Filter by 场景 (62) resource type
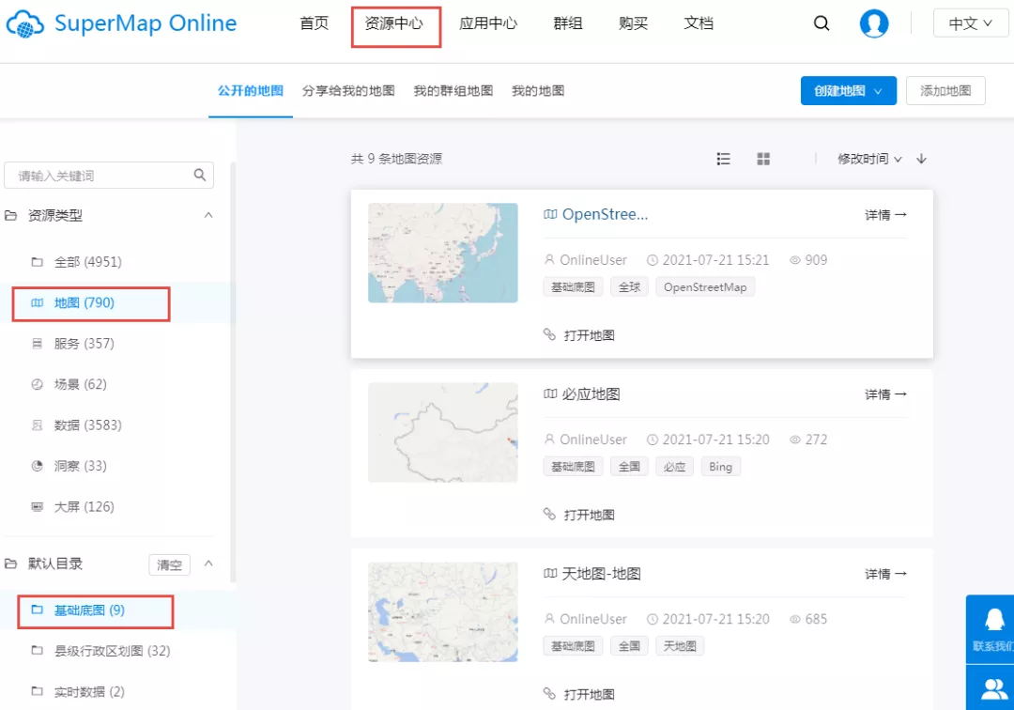The image size is (1014, 710). point(80,384)
